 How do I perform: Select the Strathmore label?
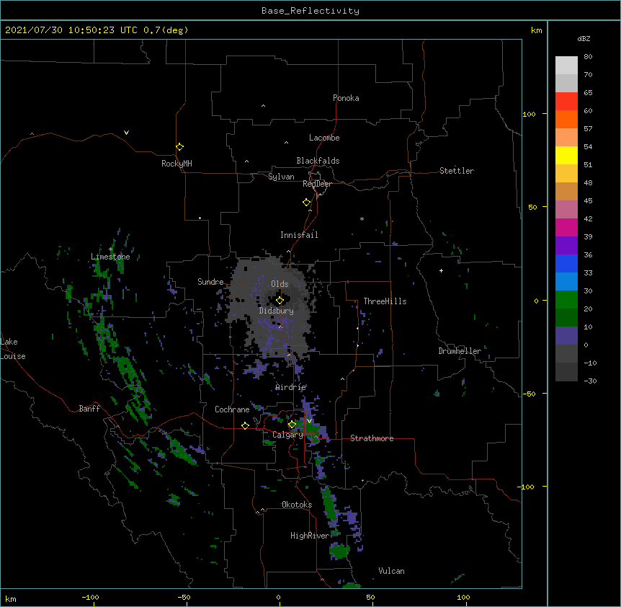tap(372, 438)
